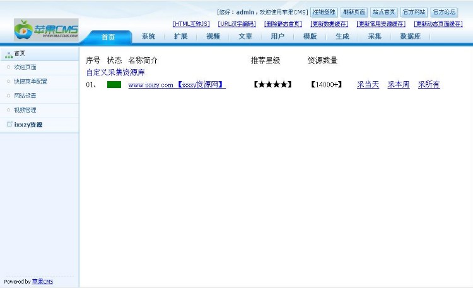Switch to the 文章 tab
Viewport: 473px width, 288px height.
(x=245, y=36)
